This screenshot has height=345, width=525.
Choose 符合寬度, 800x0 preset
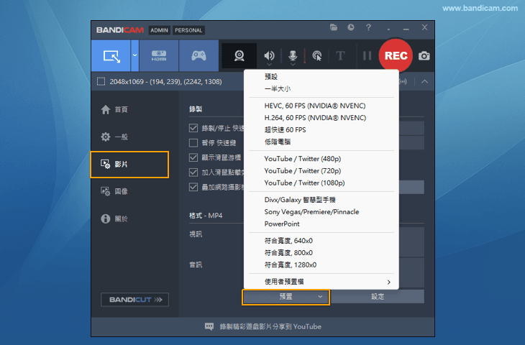pos(321,253)
